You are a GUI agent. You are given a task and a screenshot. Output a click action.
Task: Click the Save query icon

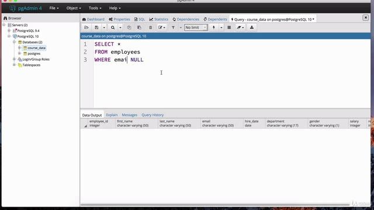96,27
